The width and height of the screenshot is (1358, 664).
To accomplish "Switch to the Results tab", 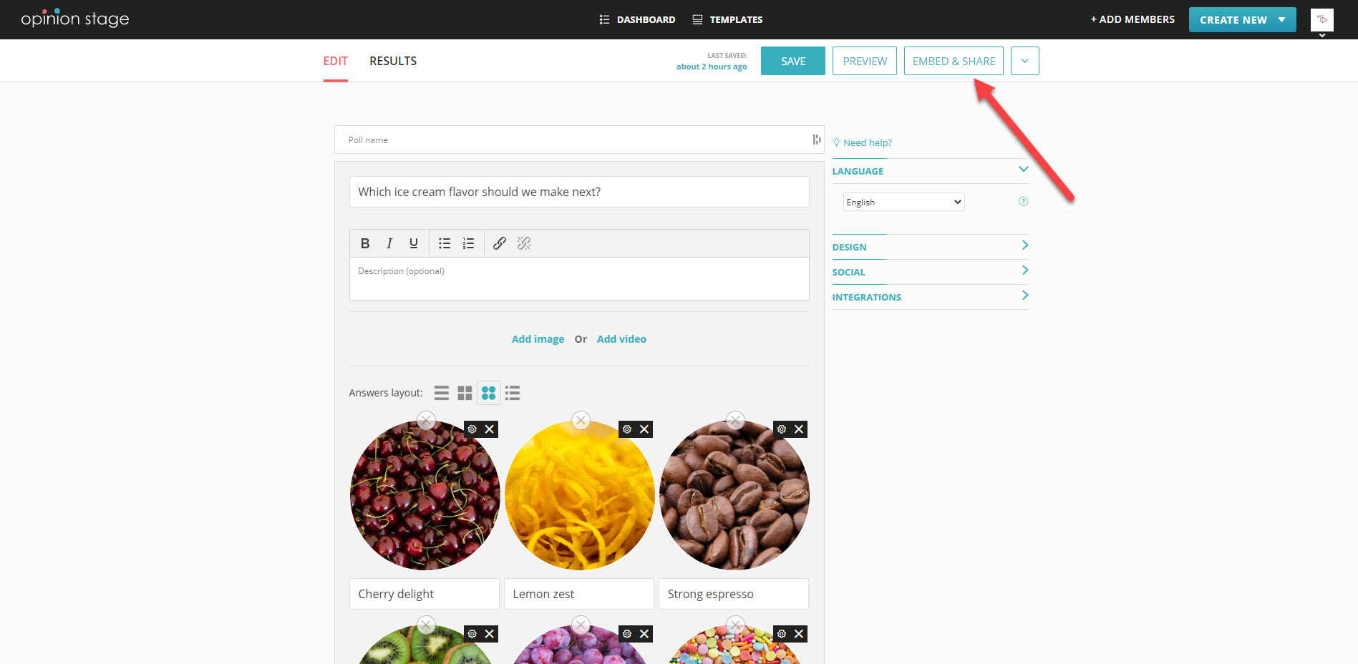I will [392, 61].
